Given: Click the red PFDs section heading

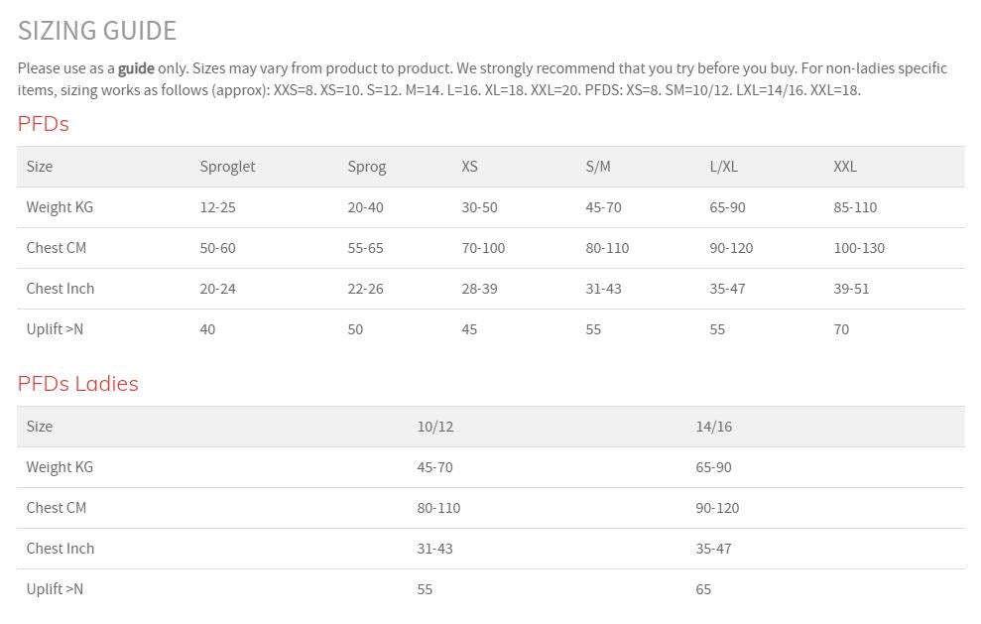Looking at the screenshot, I should pyautogui.click(x=44, y=124).
